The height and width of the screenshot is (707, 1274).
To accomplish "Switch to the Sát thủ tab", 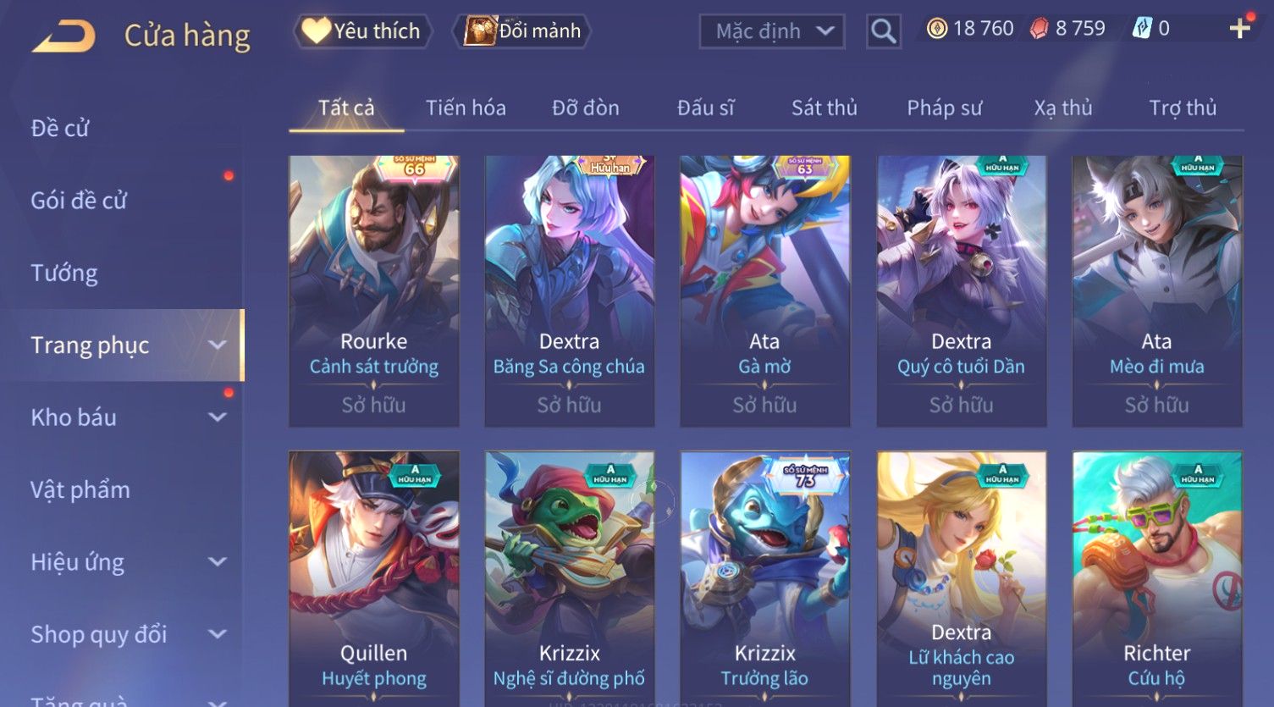I will coord(824,108).
